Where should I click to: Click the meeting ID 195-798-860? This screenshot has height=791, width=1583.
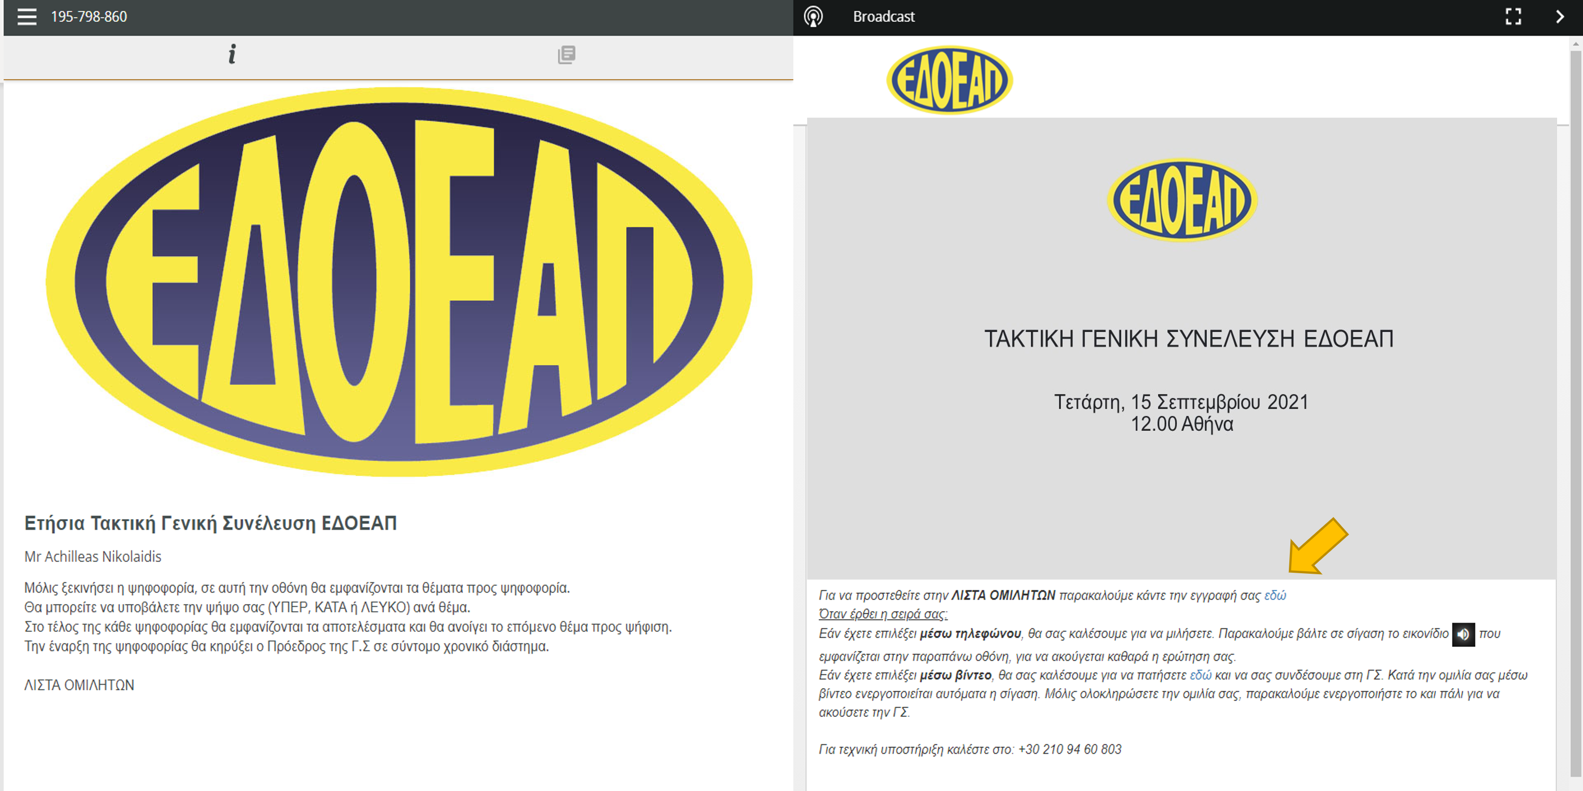(x=89, y=17)
